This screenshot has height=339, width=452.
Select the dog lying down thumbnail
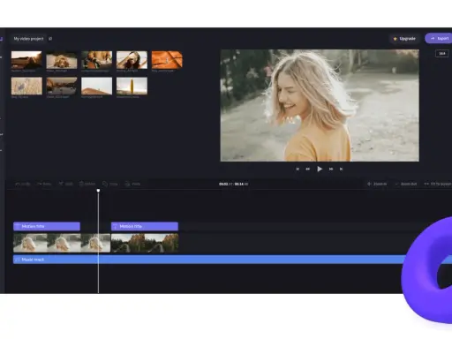62,60
